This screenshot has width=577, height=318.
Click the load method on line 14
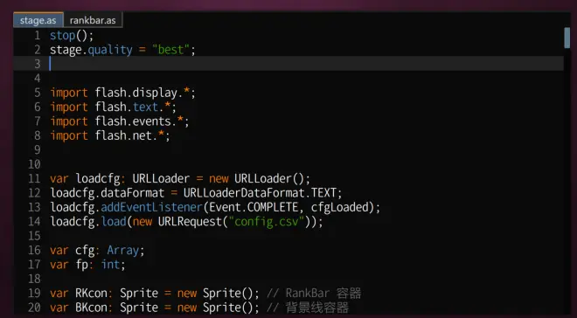(x=114, y=222)
